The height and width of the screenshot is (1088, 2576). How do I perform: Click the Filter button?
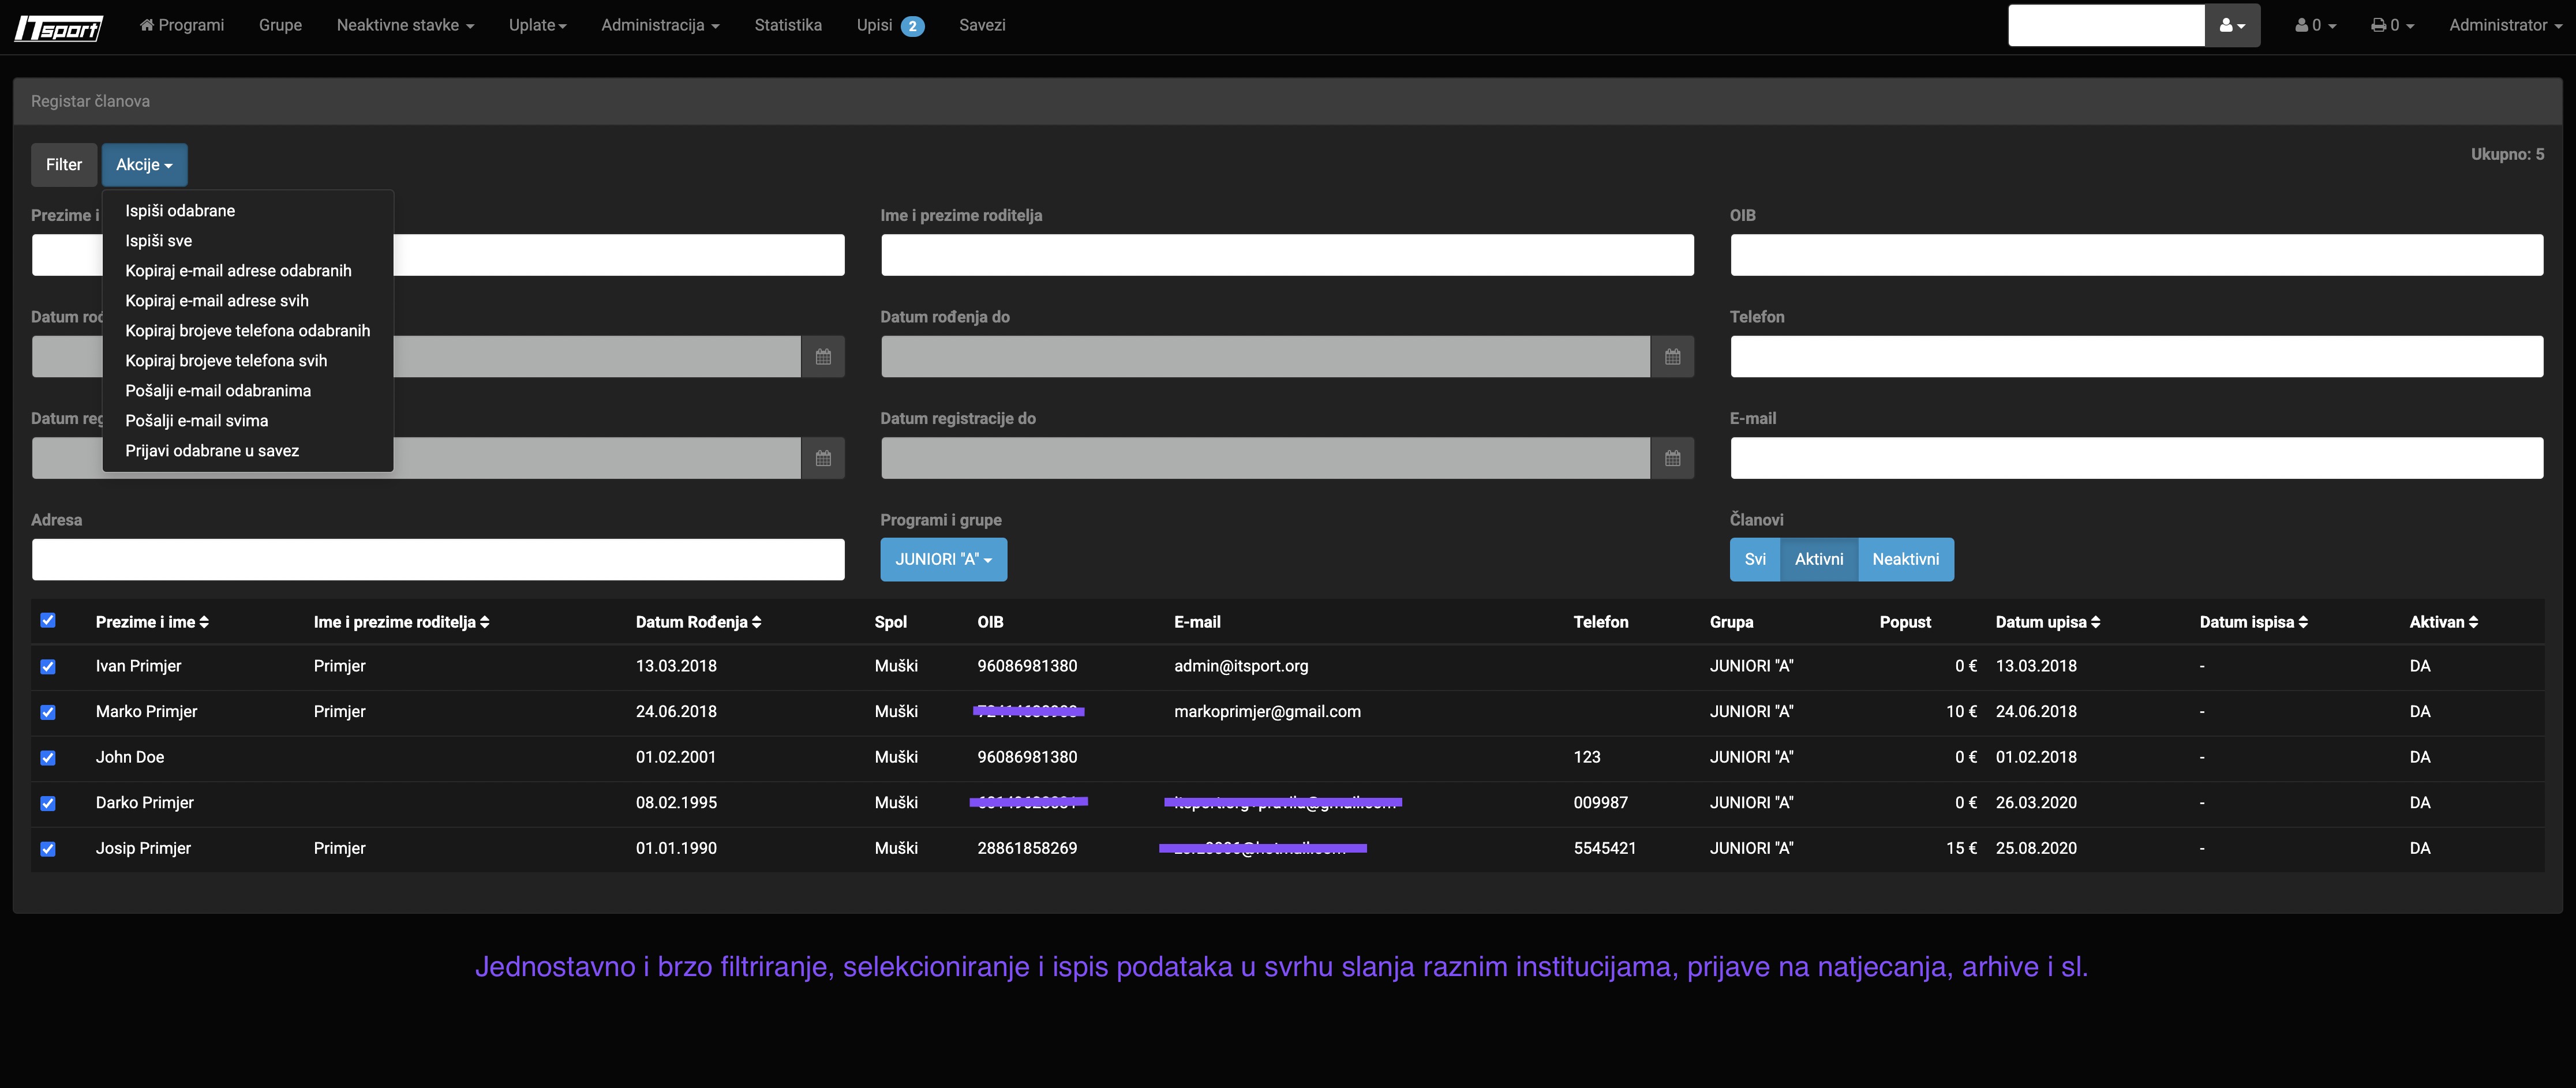(64, 165)
